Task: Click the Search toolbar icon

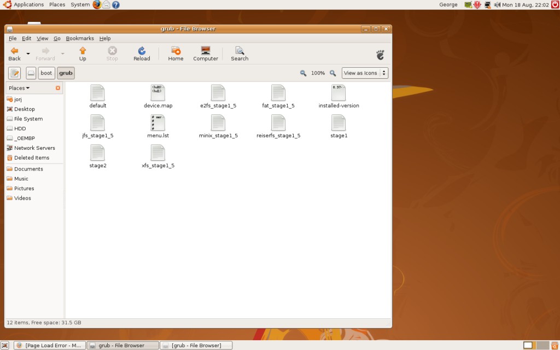Action: 240,54
